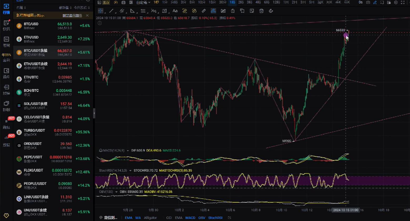Switch to the 30分 timeframe tab
The image size is (410, 221).
[223, 2]
